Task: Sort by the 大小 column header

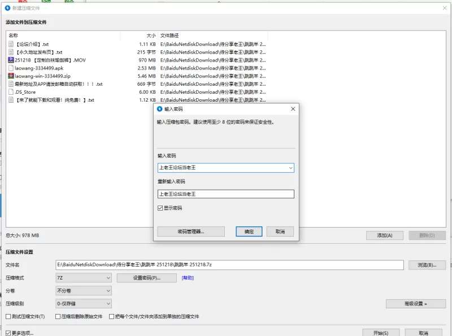Action: pos(151,36)
